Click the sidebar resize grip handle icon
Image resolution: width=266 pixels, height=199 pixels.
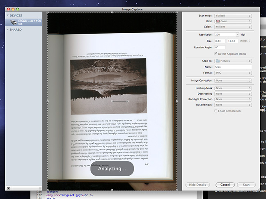click(x=40, y=188)
